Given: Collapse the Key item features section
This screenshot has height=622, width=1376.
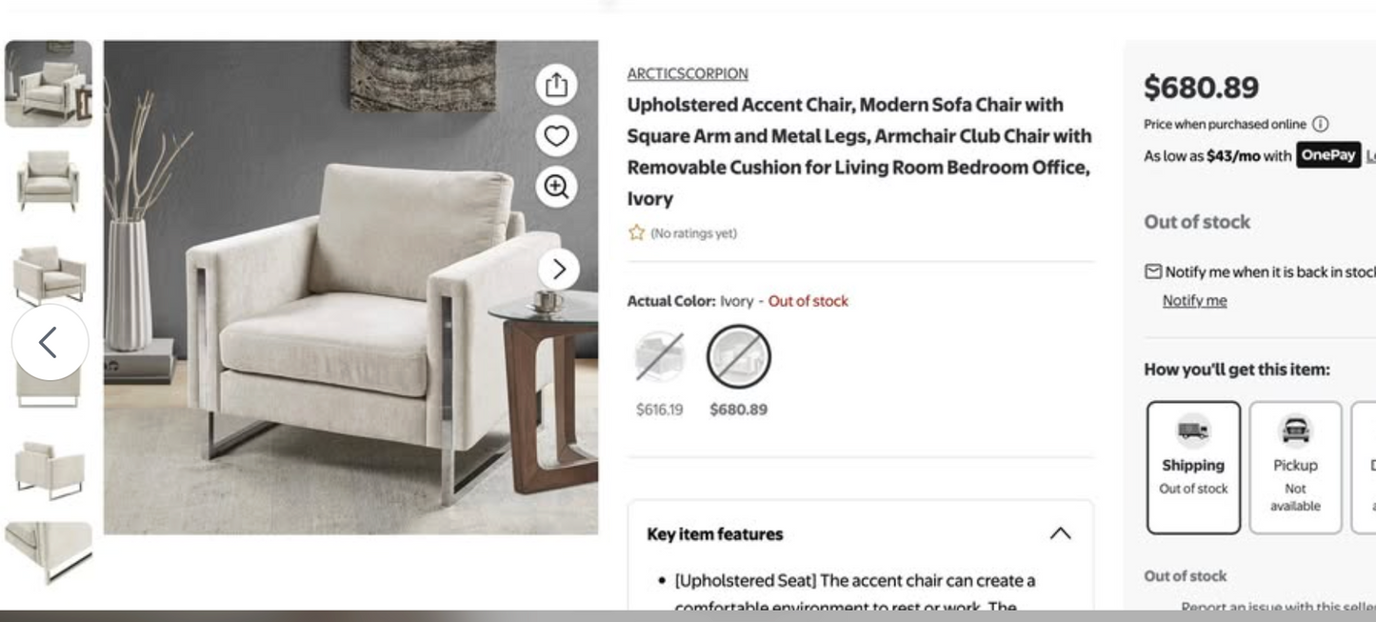Looking at the screenshot, I should [1060, 533].
